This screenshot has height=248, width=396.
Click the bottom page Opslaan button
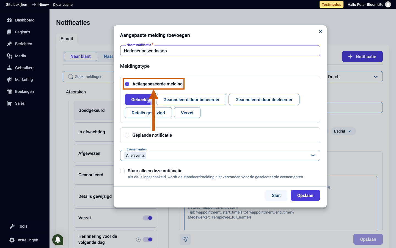pyautogui.click(x=368, y=239)
